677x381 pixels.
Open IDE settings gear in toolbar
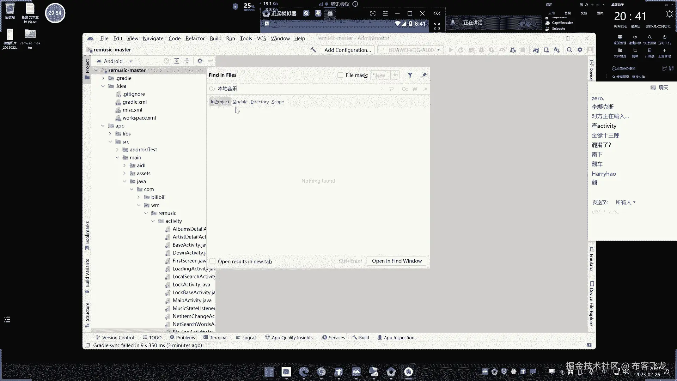[x=580, y=50]
